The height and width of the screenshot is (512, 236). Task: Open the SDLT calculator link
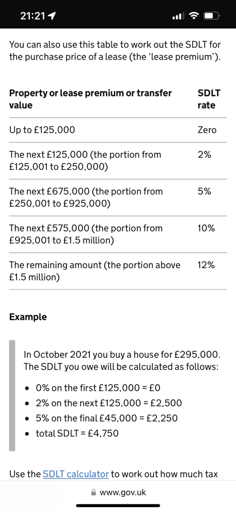[76, 474]
